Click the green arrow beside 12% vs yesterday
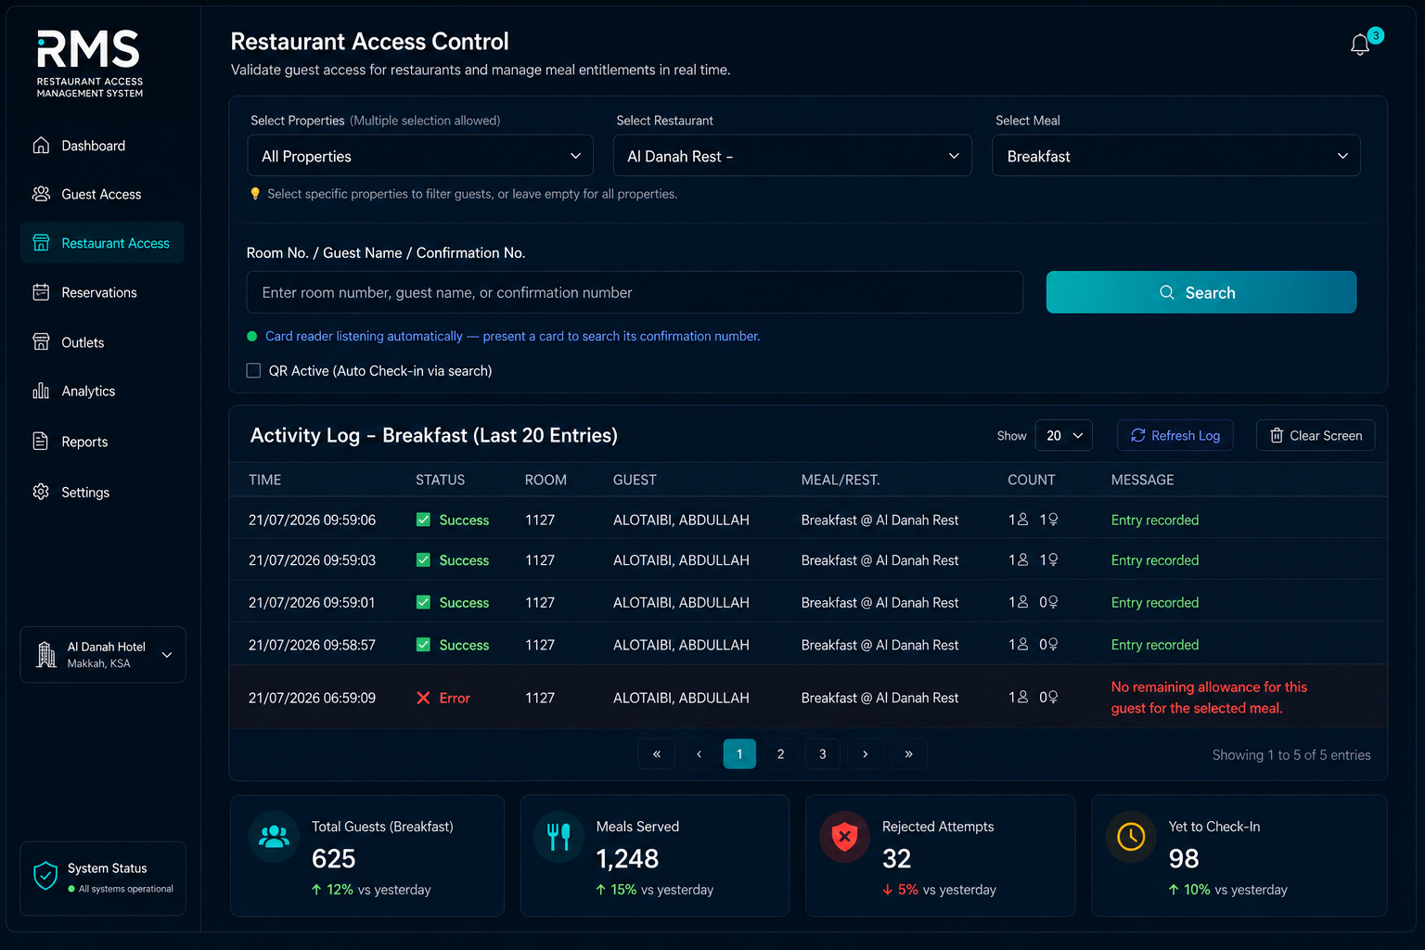Image resolution: width=1425 pixels, height=950 pixels. (316, 890)
